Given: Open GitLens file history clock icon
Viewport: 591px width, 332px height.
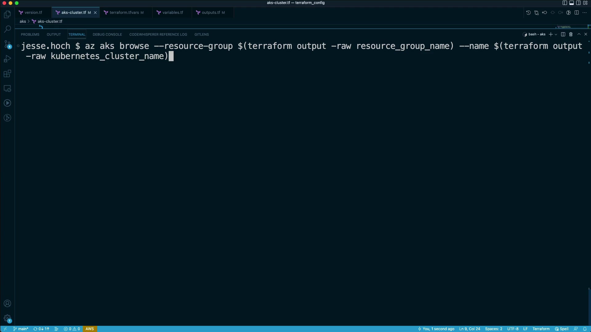Looking at the screenshot, I should point(528,13).
